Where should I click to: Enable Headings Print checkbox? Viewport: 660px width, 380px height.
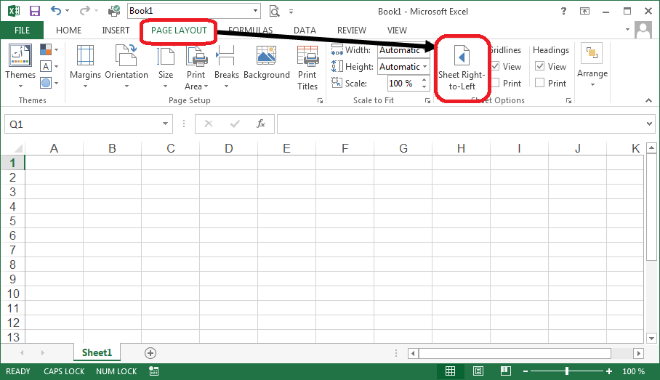539,83
